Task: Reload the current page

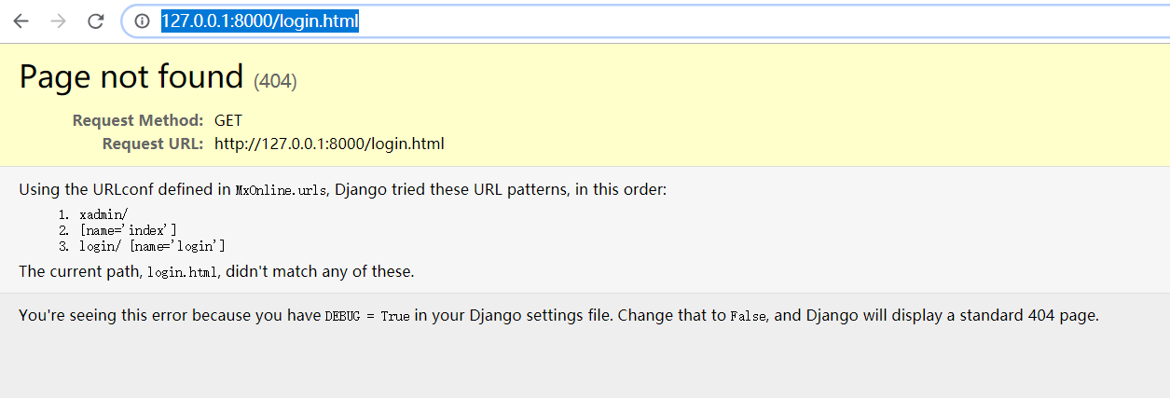Action: [x=95, y=21]
